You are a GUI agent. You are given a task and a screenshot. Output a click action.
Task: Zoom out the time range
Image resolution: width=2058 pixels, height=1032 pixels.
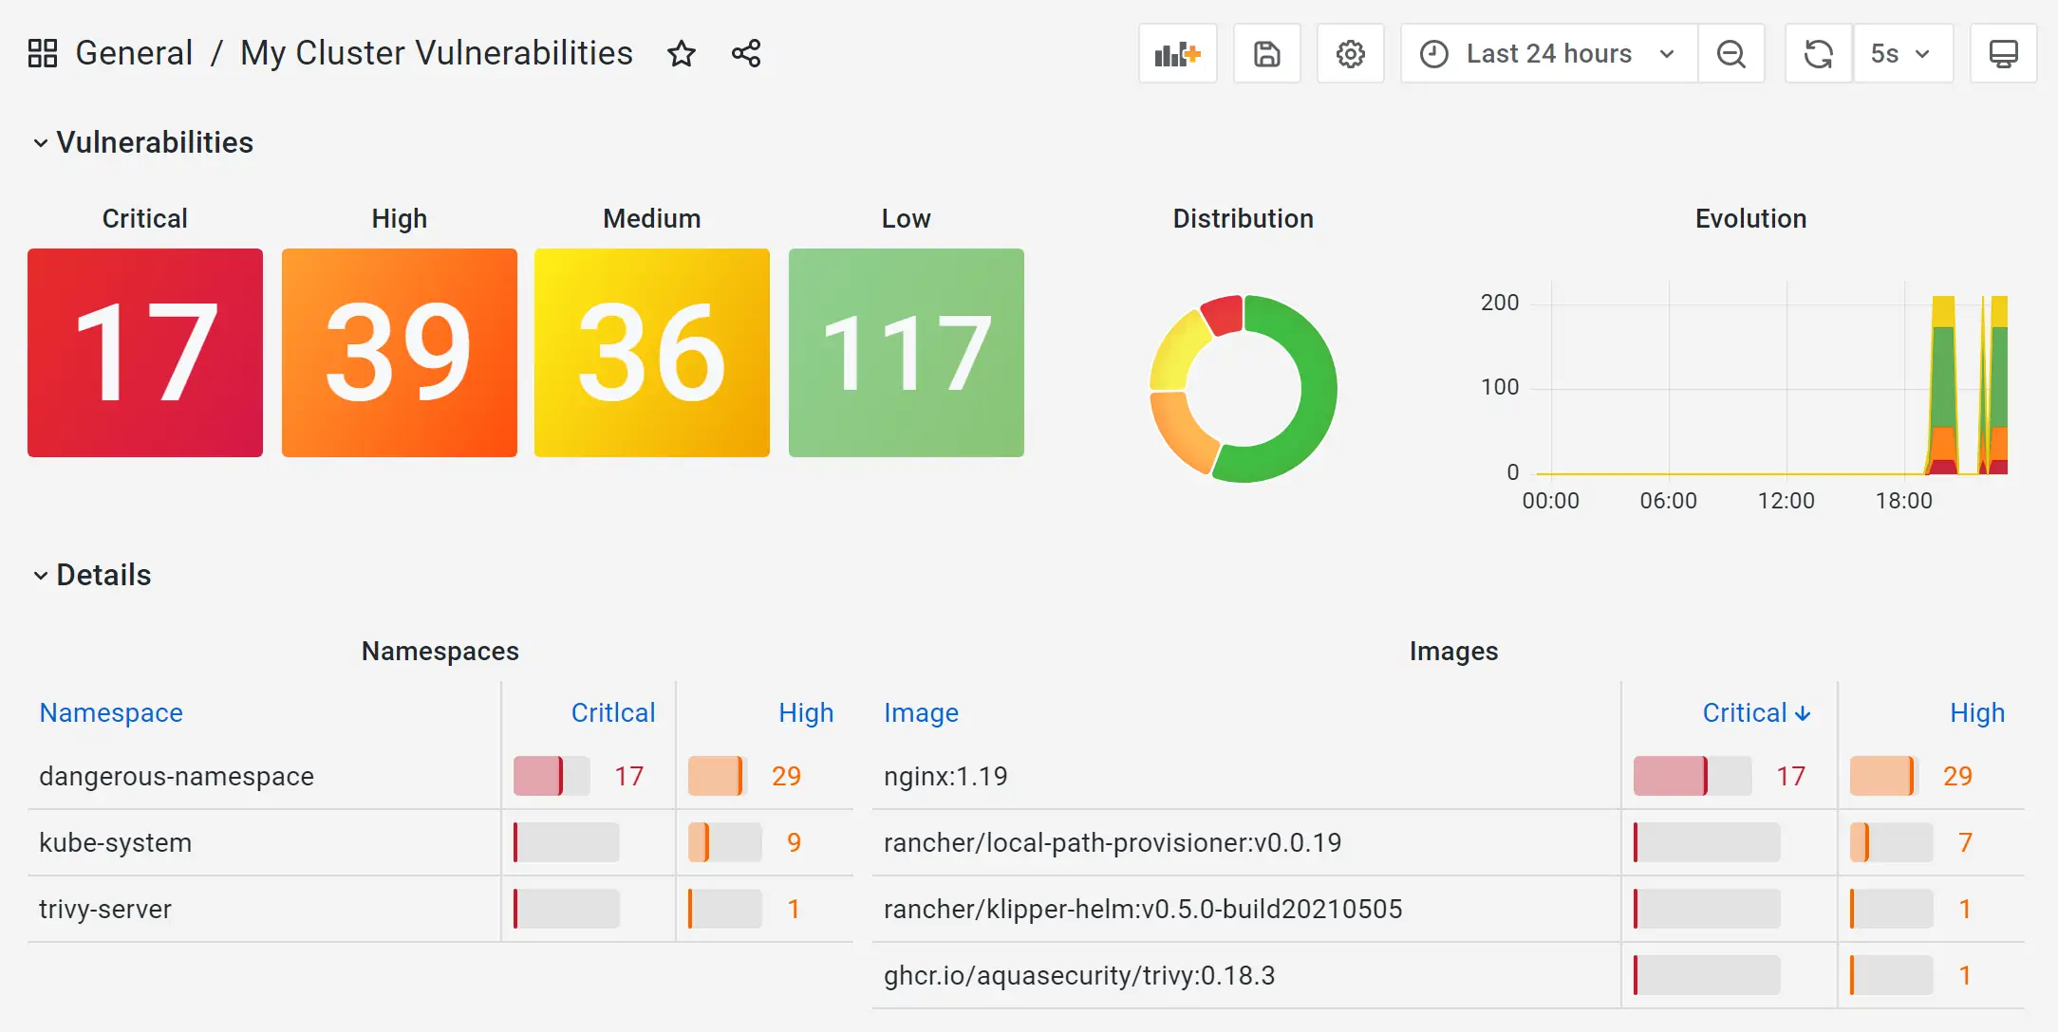pyautogui.click(x=1731, y=54)
